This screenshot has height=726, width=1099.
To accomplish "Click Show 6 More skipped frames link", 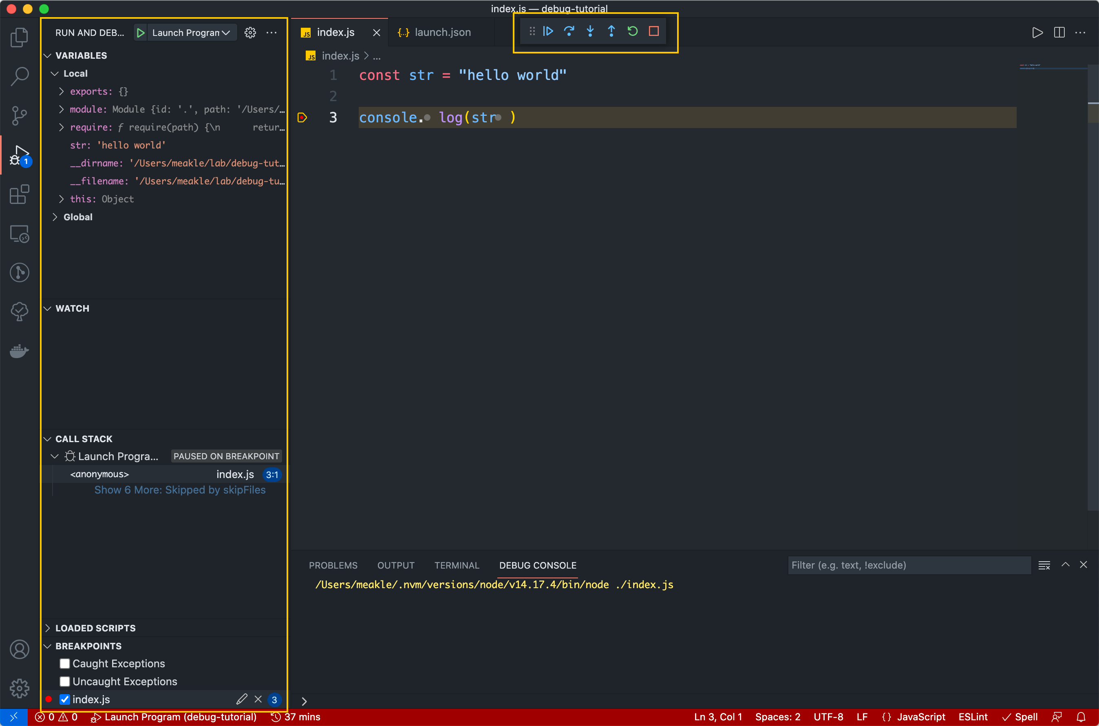I will pyautogui.click(x=180, y=490).
